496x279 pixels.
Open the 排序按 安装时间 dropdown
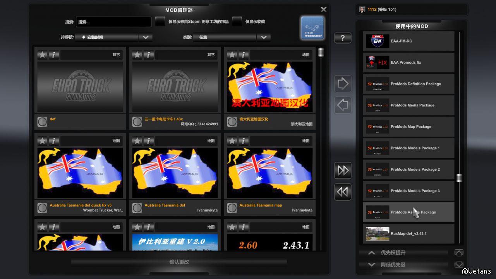click(145, 38)
